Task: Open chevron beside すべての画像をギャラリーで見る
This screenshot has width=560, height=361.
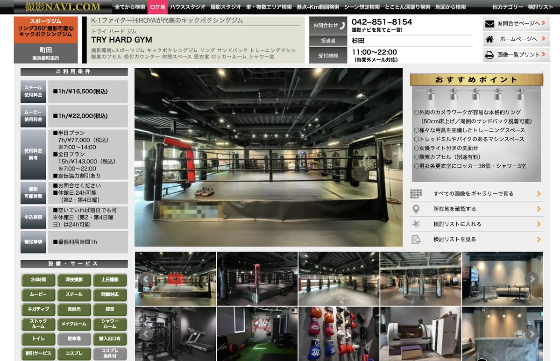Action: point(539,194)
